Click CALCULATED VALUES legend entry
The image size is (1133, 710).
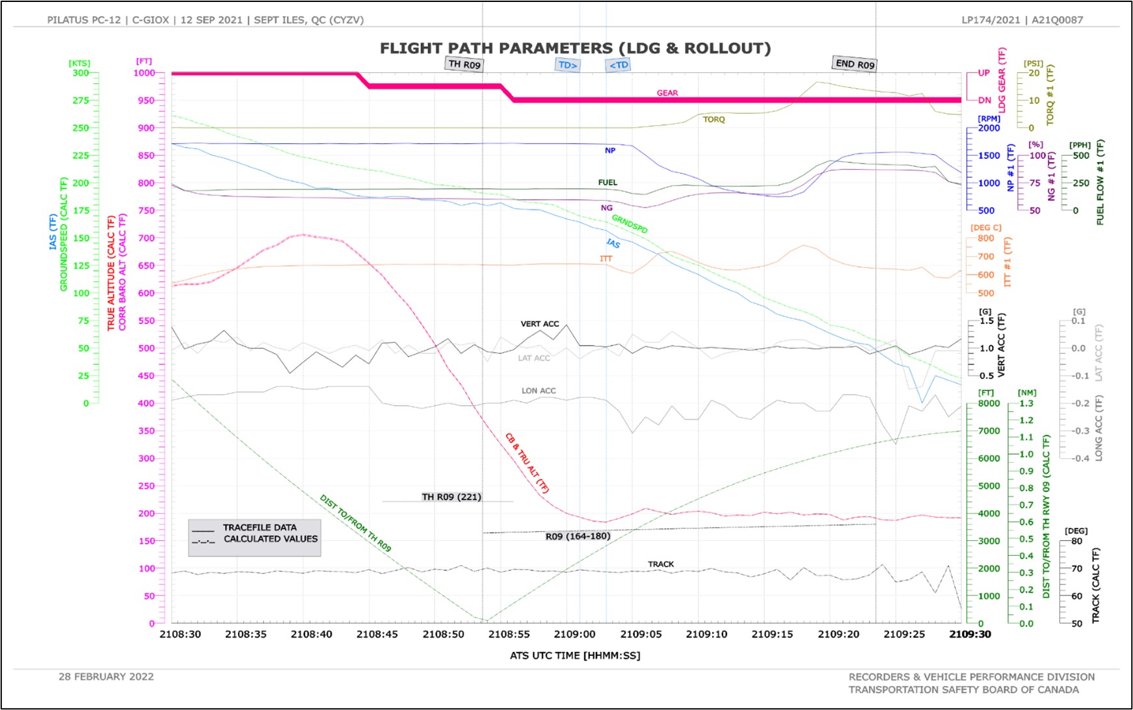271,539
